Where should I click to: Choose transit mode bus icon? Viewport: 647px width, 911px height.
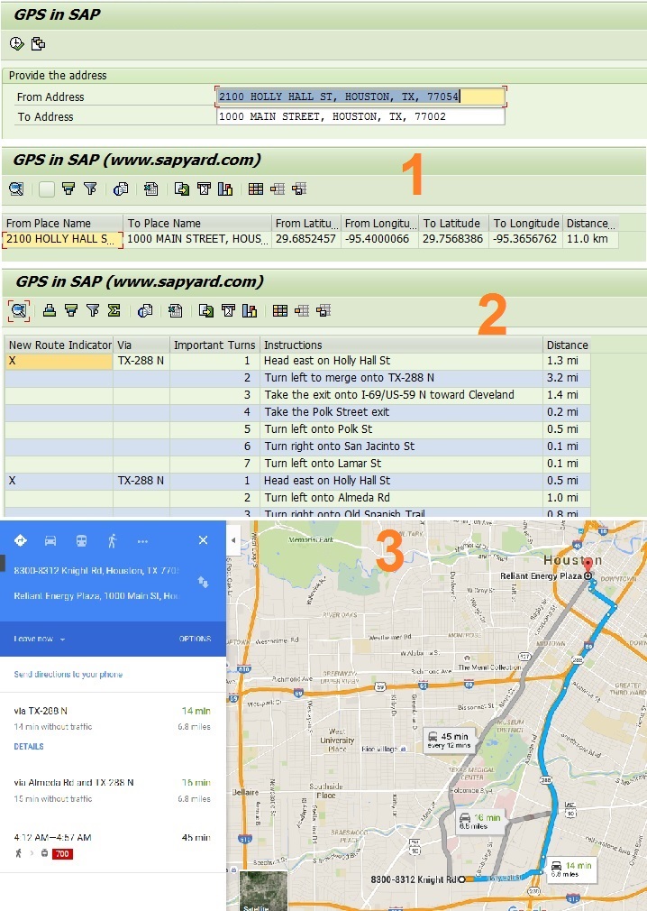tap(81, 541)
